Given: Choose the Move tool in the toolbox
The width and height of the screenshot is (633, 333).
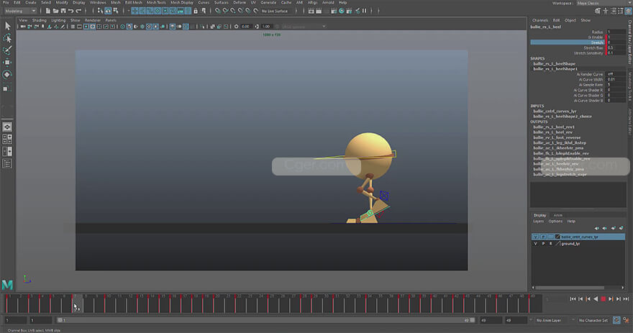Looking at the screenshot, I should coord(7,63).
